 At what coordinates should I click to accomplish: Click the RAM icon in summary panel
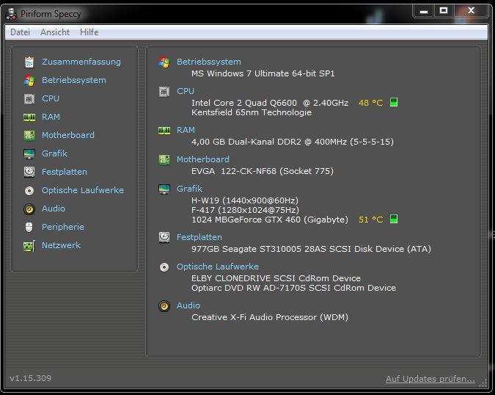tap(164, 131)
